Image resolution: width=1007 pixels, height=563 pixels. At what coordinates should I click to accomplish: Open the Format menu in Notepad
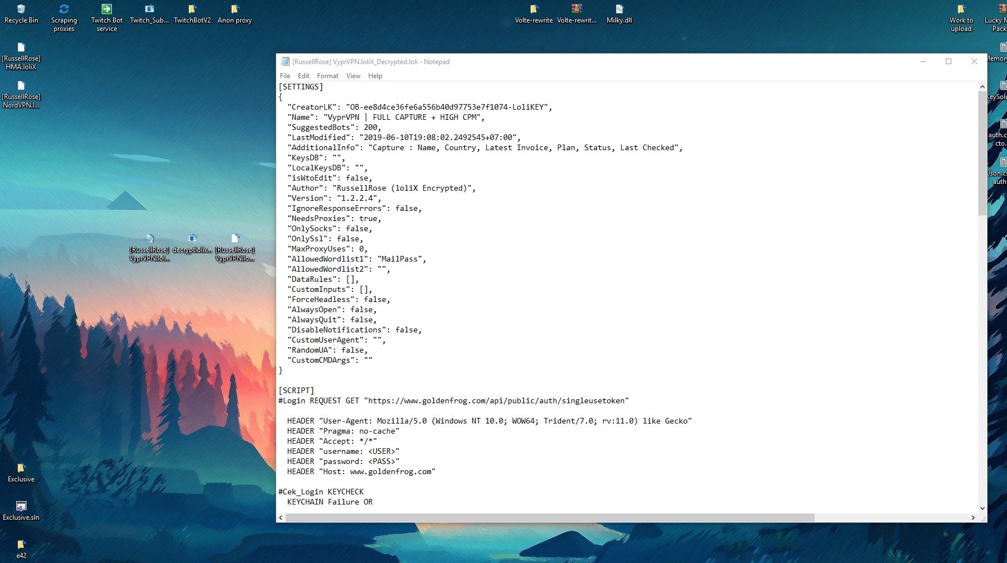[x=328, y=76]
